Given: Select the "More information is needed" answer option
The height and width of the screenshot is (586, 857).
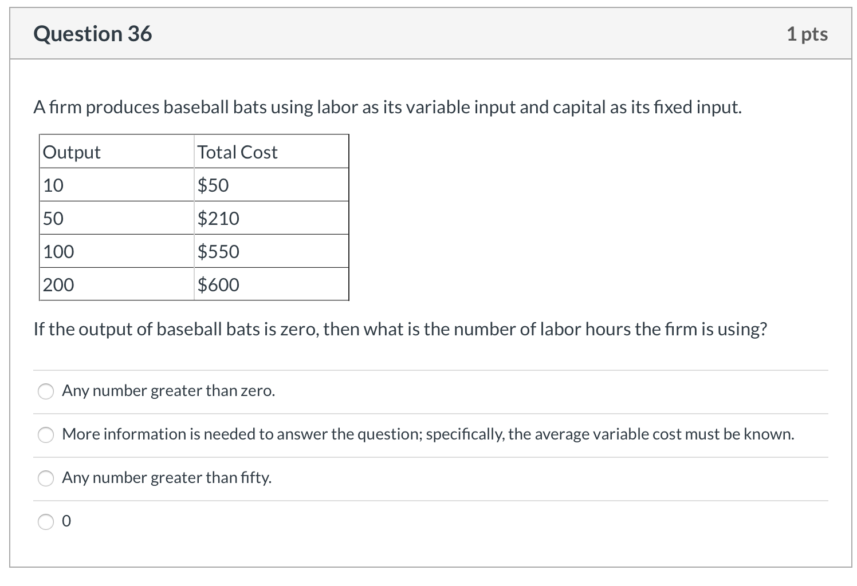Looking at the screenshot, I should coord(46,435).
